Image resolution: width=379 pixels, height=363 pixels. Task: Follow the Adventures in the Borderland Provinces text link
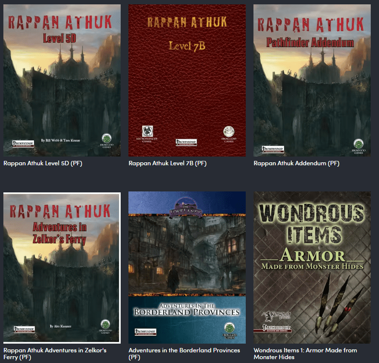click(x=184, y=350)
